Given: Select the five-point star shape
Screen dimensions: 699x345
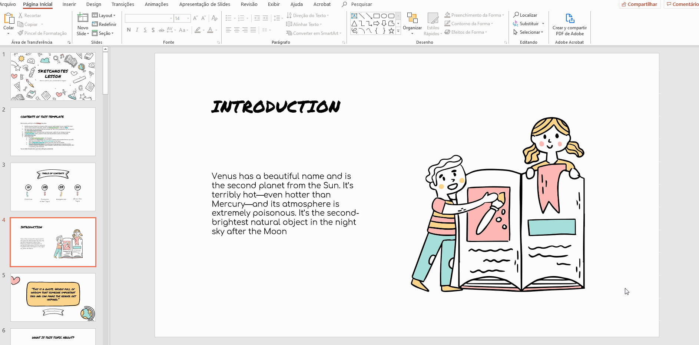Looking at the screenshot, I should click(391, 31).
